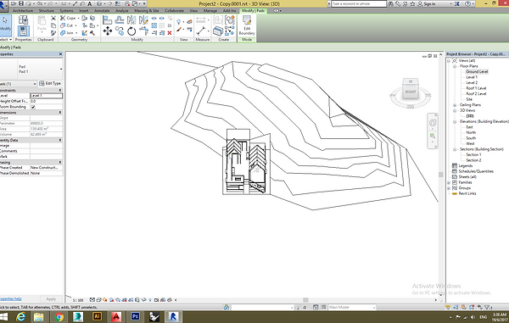Select the Modify arrow tool
509x323 pixels.
5,25
